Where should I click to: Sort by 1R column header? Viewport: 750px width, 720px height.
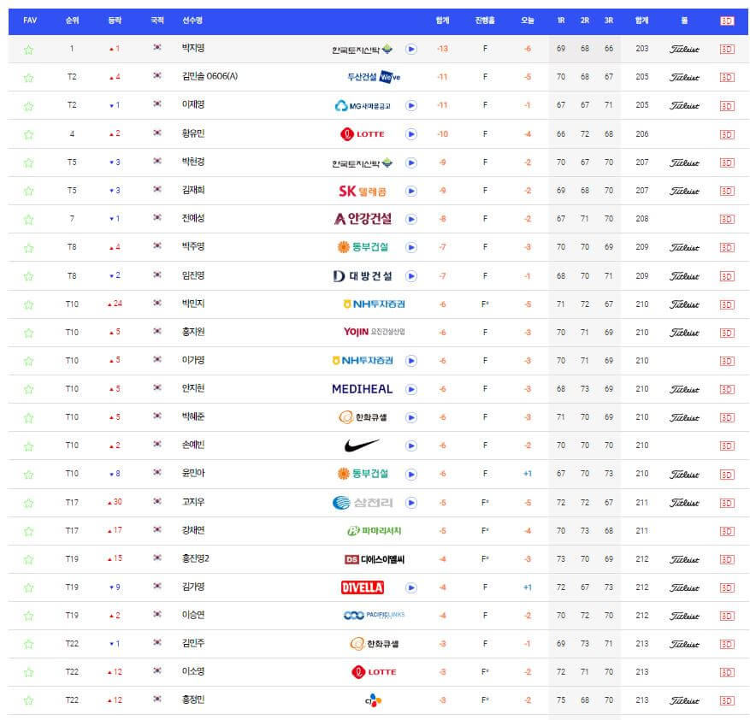[561, 20]
